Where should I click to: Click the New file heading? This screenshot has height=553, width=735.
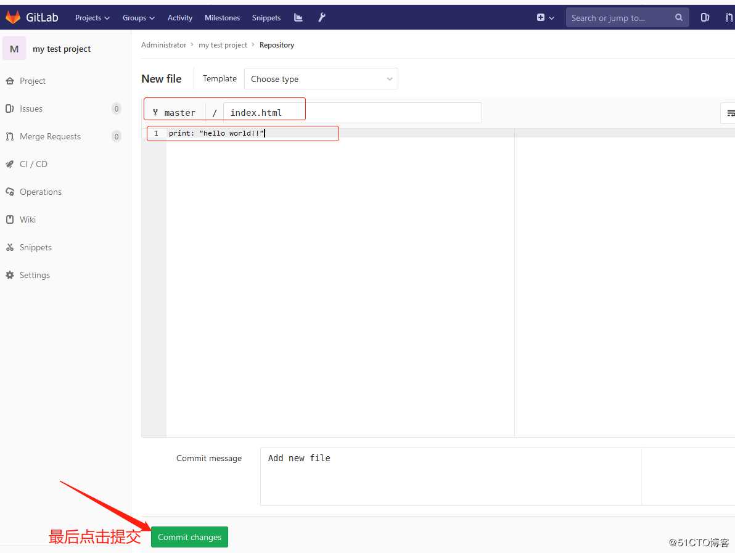click(162, 79)
